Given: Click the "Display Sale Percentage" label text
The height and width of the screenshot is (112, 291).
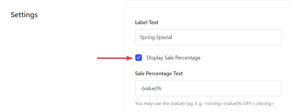Looking at the screenshot, I should [174, 58].
